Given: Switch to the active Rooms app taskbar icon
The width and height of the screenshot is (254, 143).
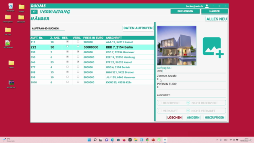Looking at the screenshot, I should pos(165,140).
